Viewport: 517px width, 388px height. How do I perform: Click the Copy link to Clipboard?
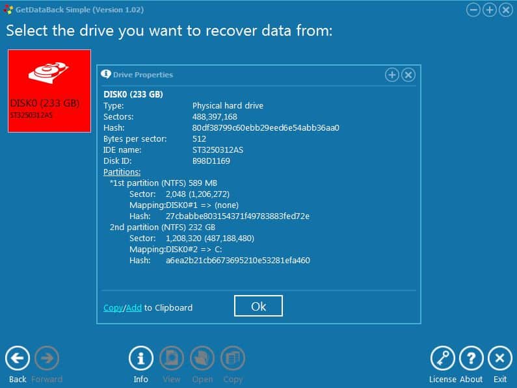[x=113, y=307]
